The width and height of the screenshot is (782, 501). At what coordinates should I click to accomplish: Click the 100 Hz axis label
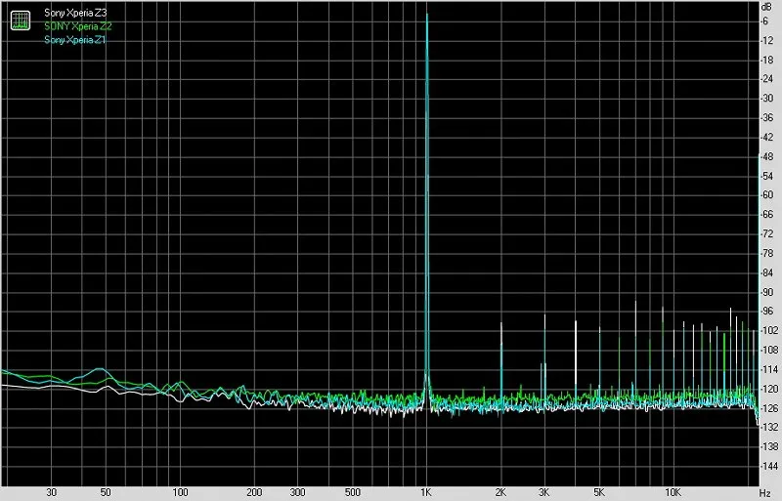click(x=180, y=492)
